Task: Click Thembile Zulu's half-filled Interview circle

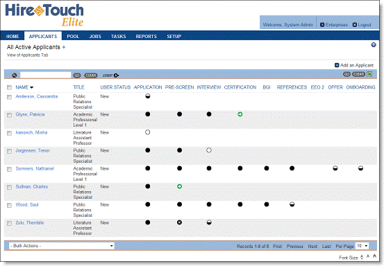Action: [x=208, y=222]
